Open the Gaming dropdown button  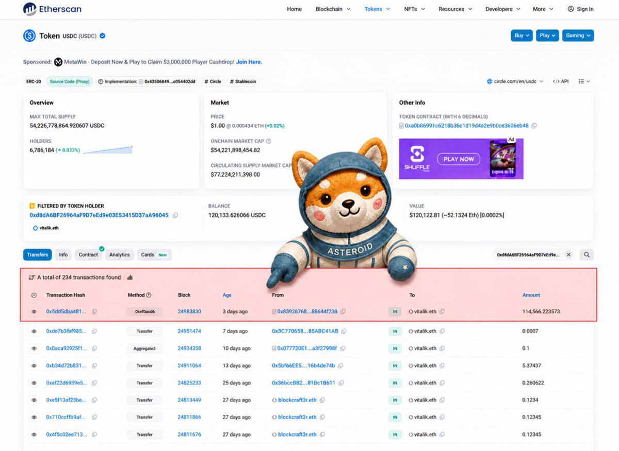[x=578, y=36]
